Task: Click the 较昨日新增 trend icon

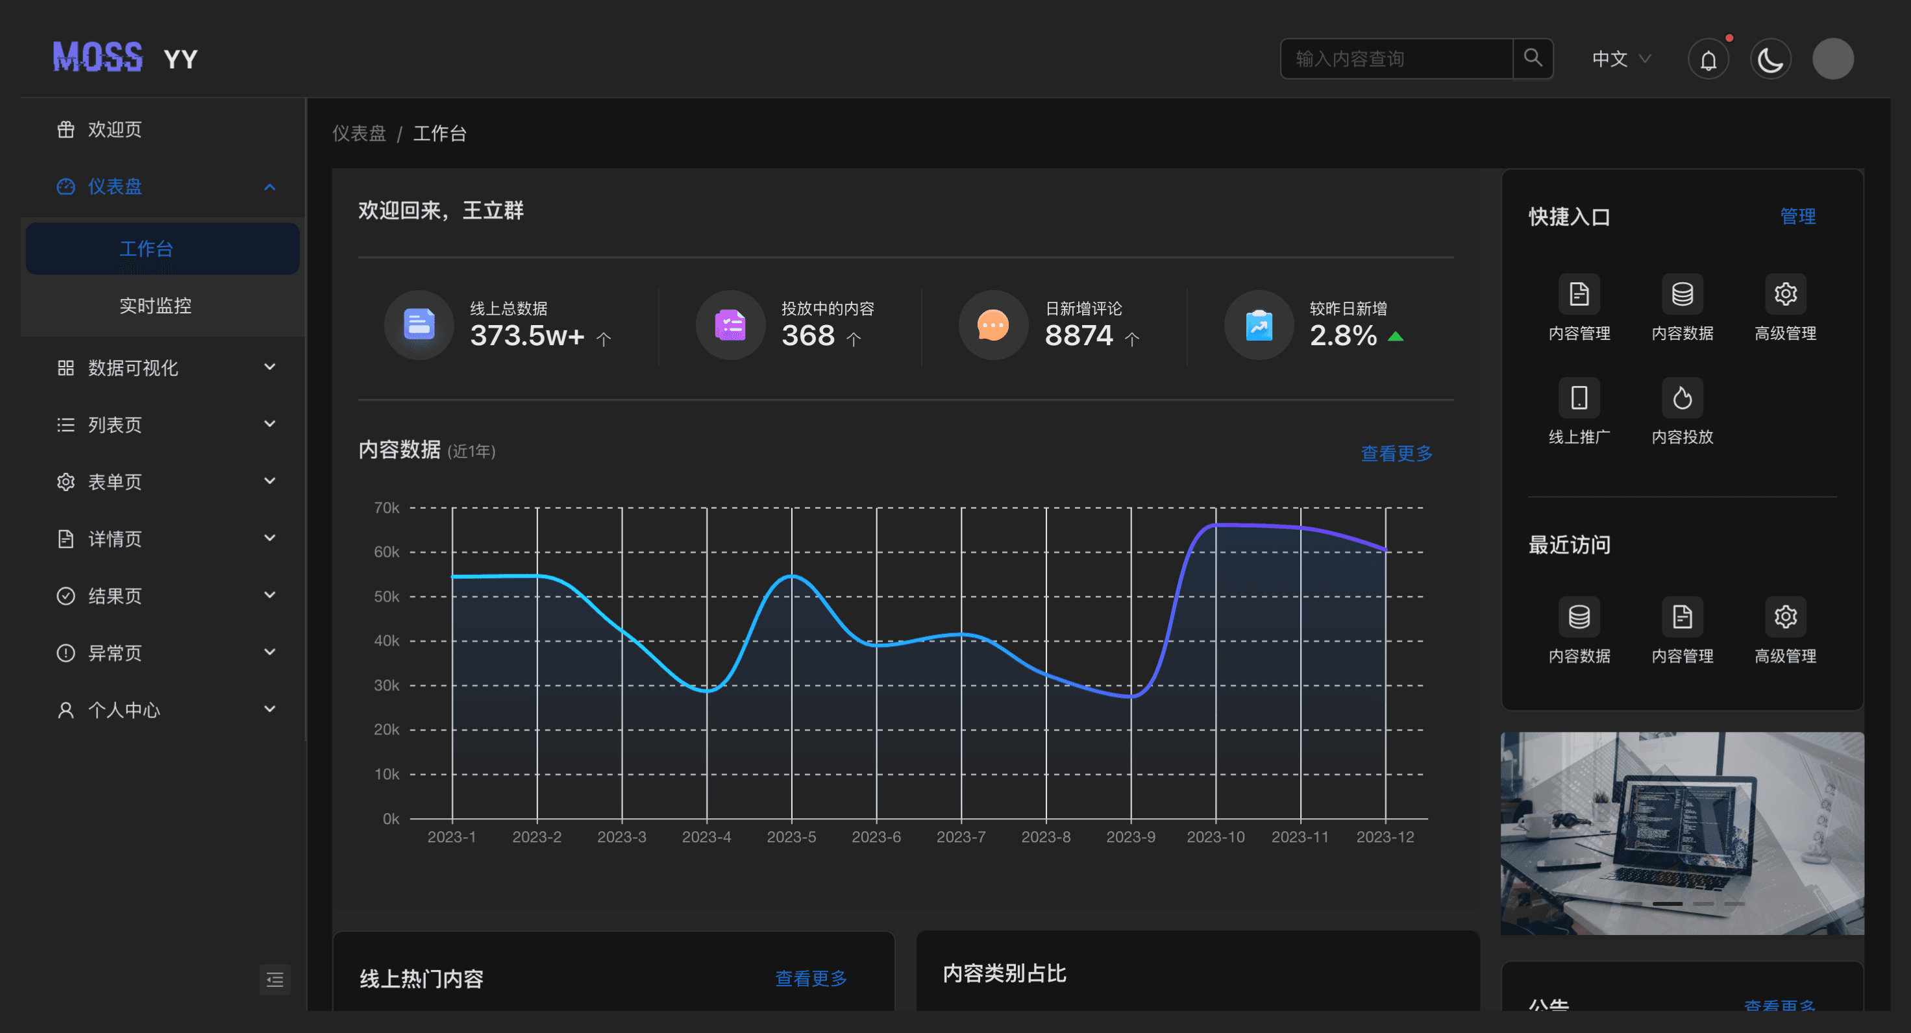Action: (1259, 325)
